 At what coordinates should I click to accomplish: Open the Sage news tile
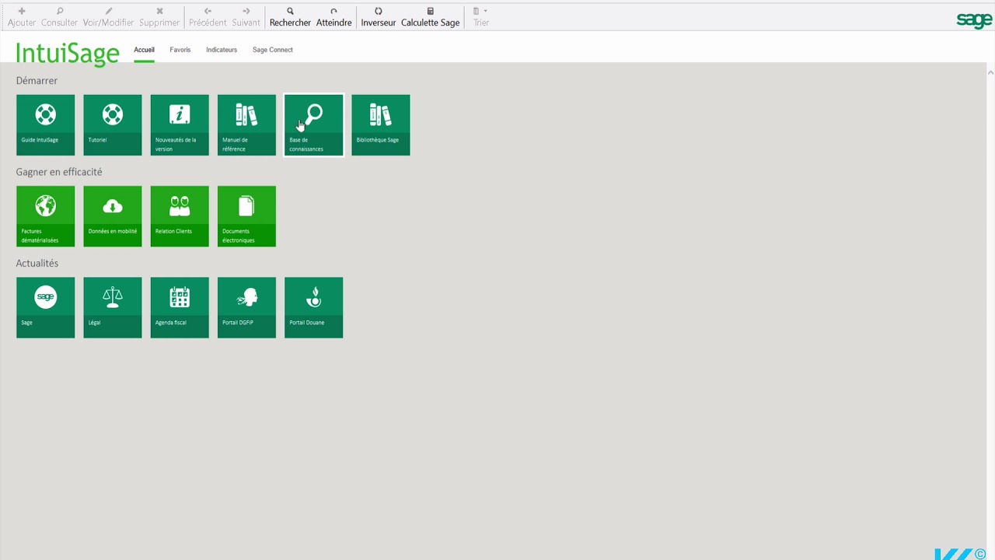pos(45,307)
